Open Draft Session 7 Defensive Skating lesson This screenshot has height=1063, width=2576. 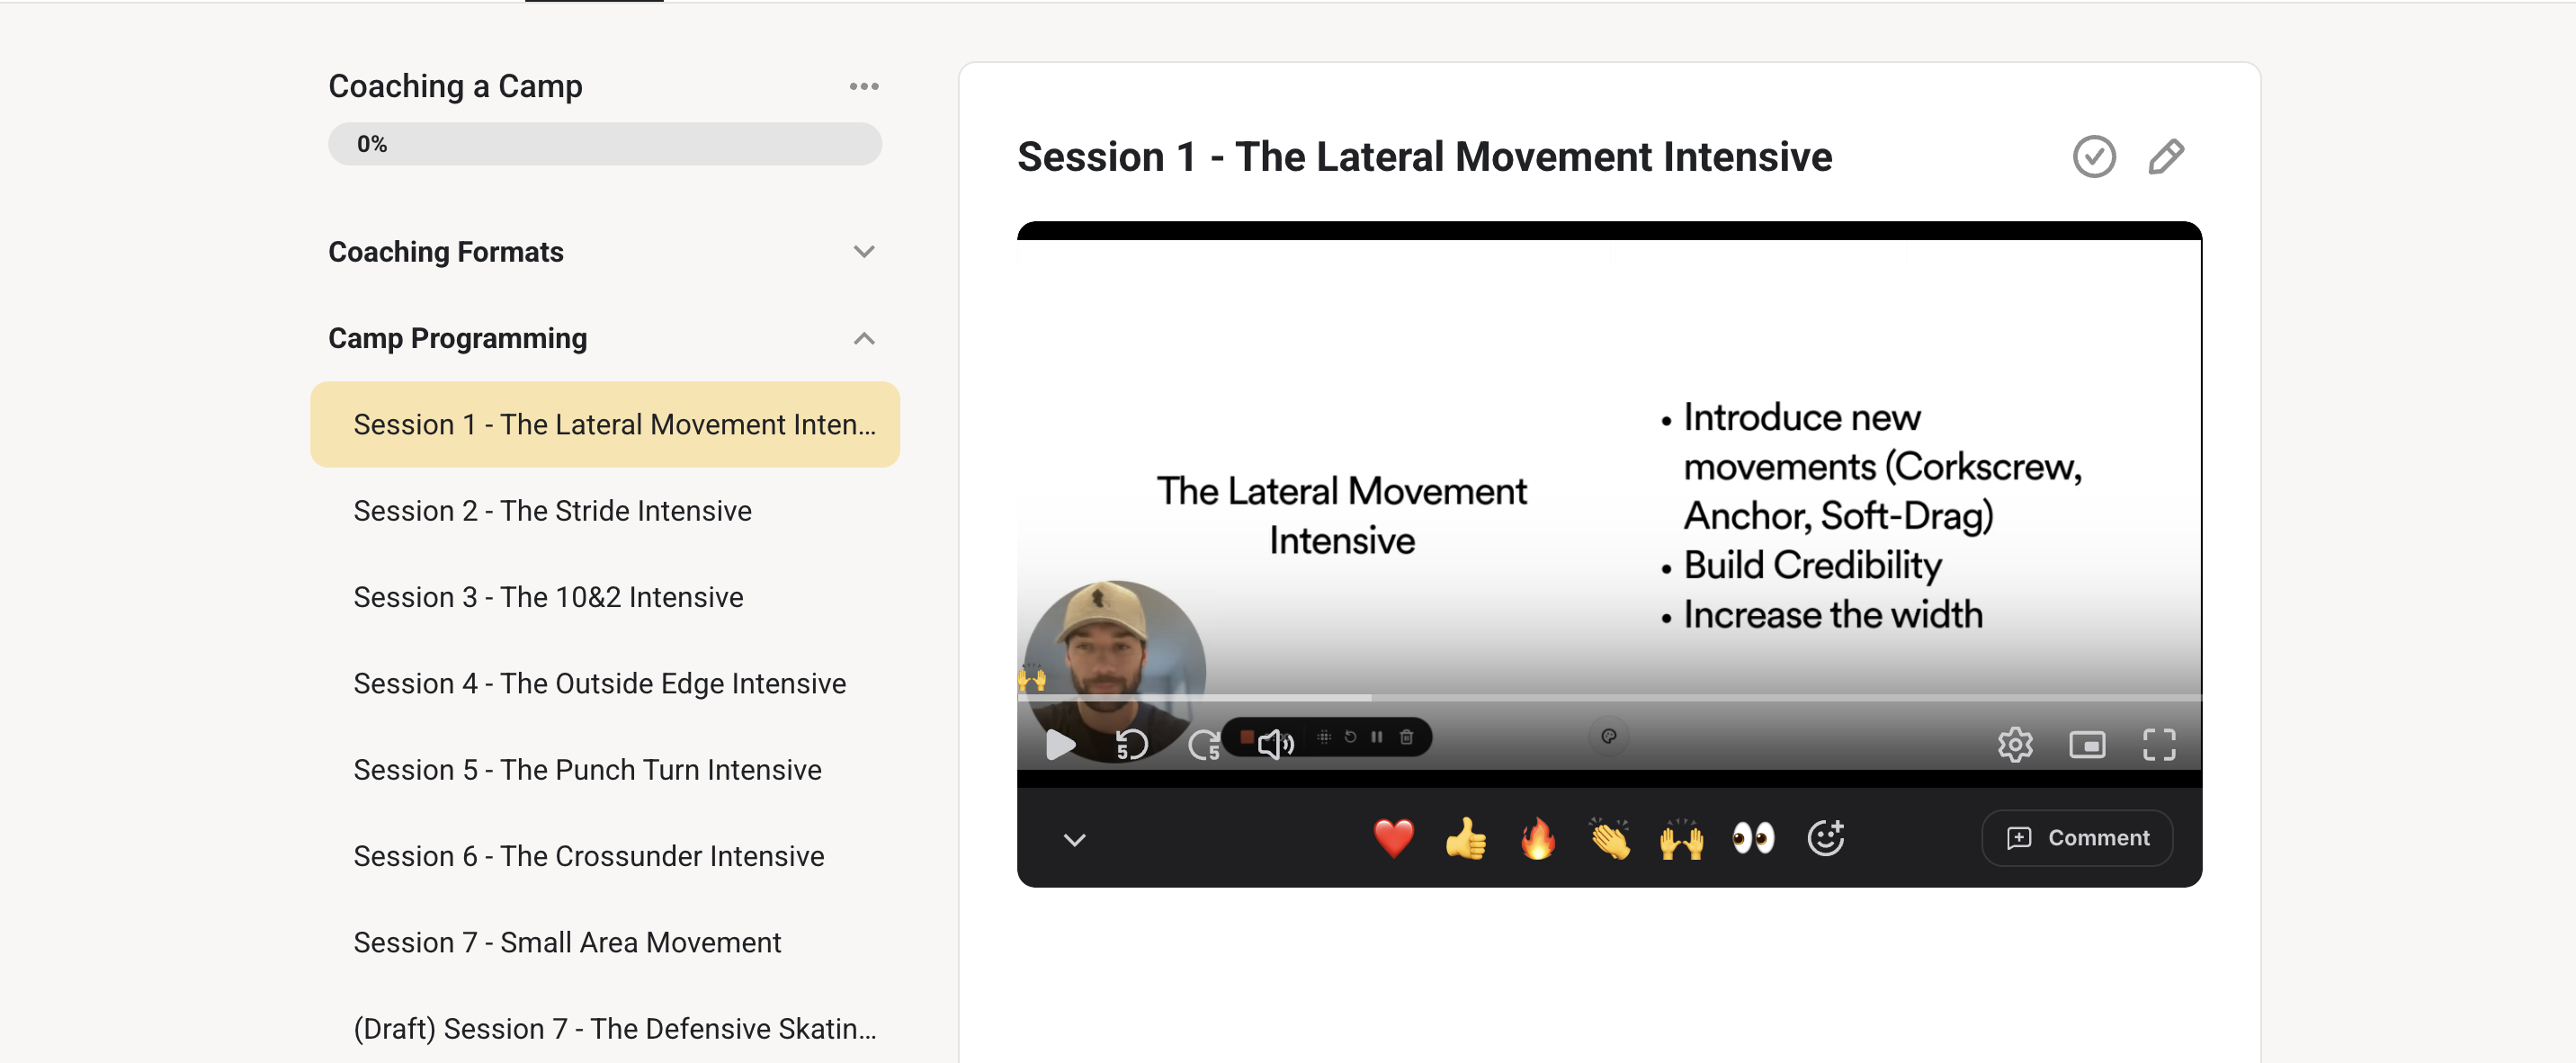pos(605,1029)
